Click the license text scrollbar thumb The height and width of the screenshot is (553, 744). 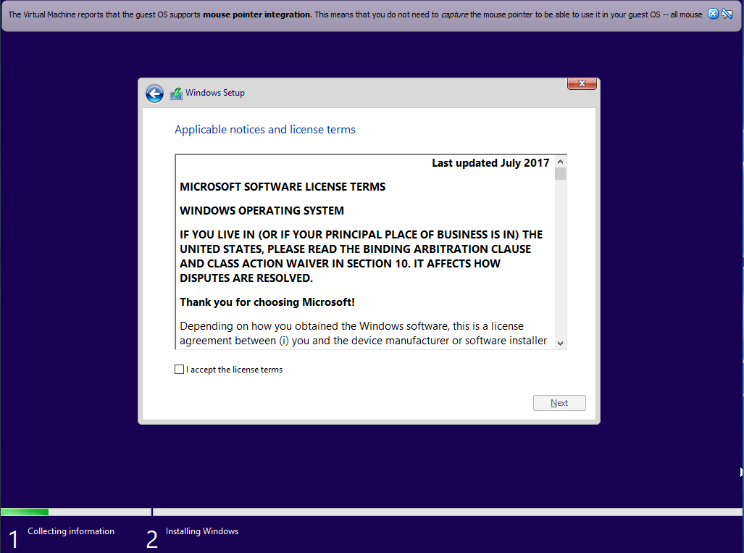tap(561, 174)
